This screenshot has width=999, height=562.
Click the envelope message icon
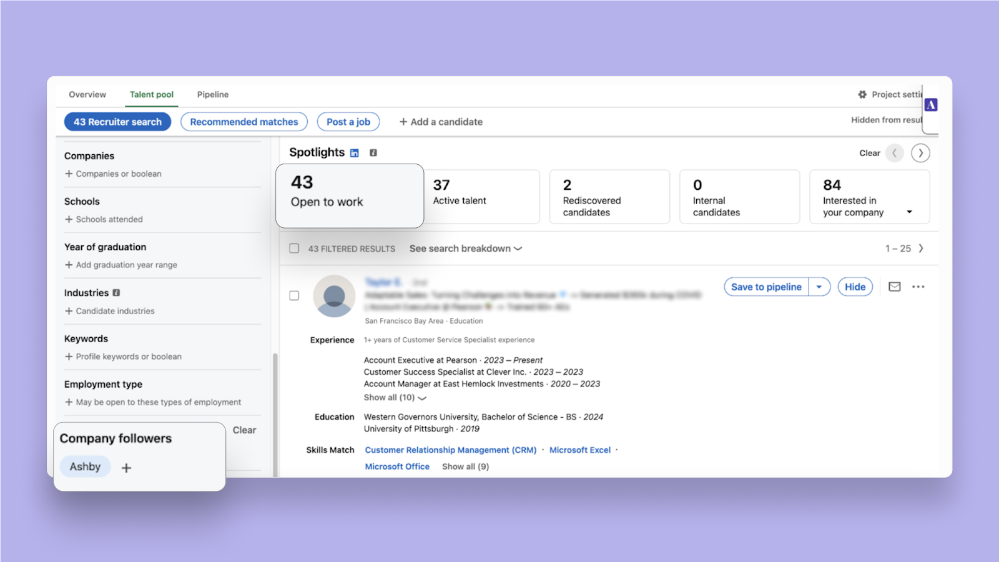click(x=895, y=287)
